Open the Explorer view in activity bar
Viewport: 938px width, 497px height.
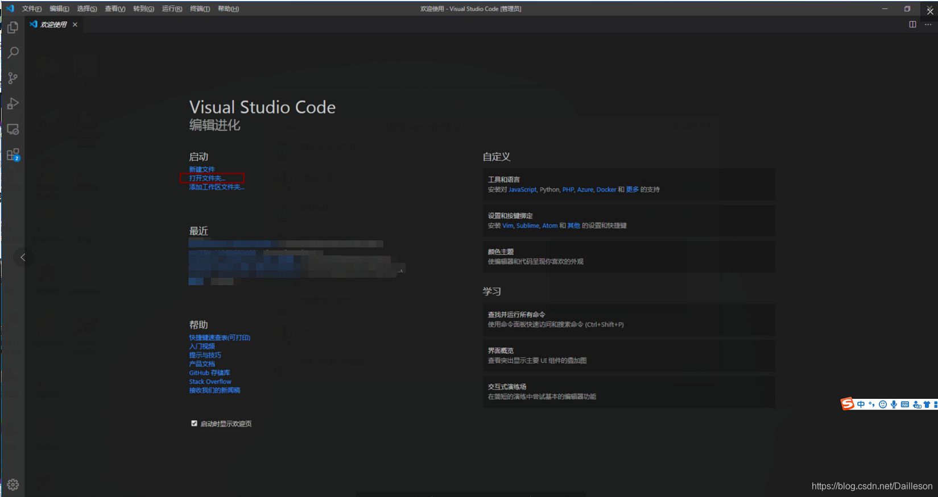pyautogui.click(x=13, y=27)
